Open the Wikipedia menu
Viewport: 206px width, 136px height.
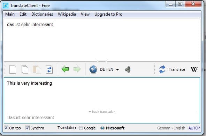67,14
